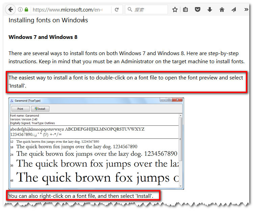Click 'Font name: Garamond' text line
Image resolution: width=253 pixels, height=211 pixels.
[25, 116]
